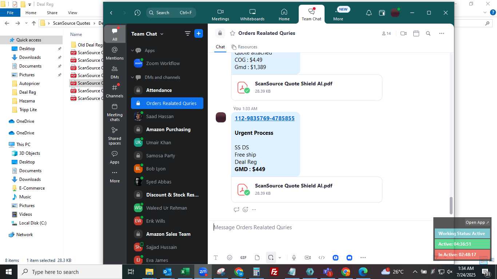Open order link 112-9835769-4785855
The image size is (497, 279).
point(265,118)
